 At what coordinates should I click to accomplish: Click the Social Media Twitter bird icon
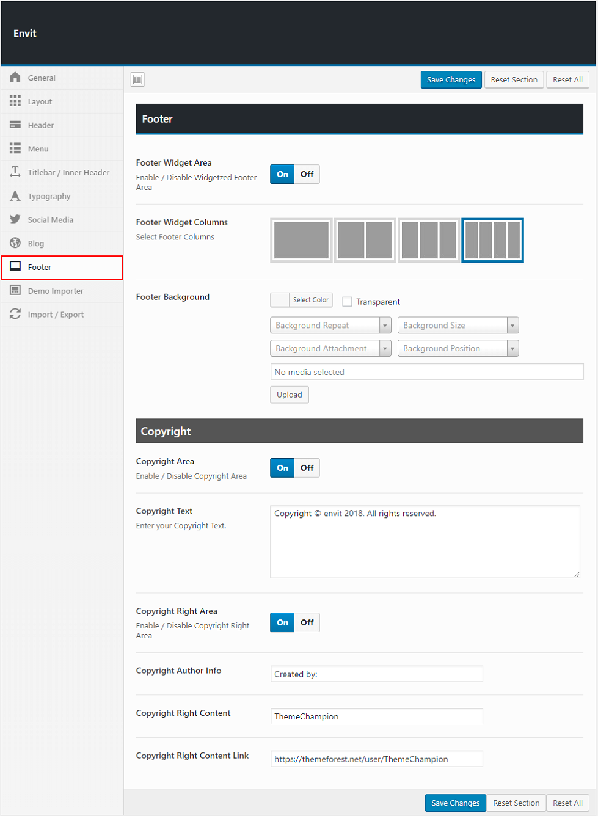[x=15, y=220]
